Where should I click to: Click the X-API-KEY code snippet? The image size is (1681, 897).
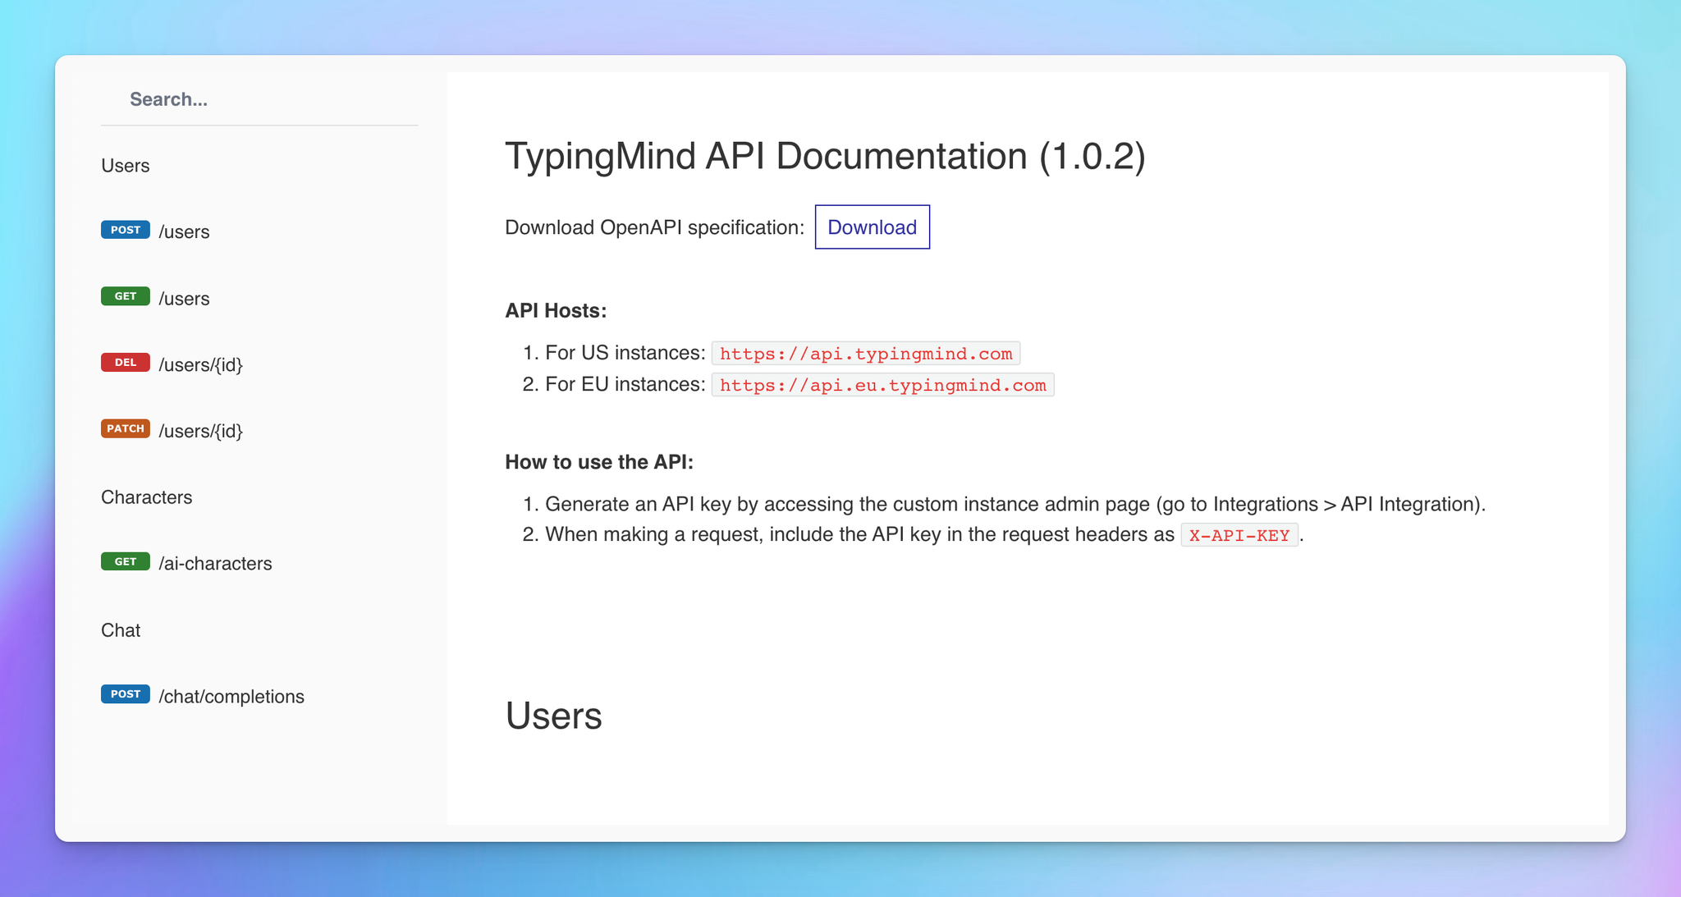pyautogui.click(x=1239, y=535)
